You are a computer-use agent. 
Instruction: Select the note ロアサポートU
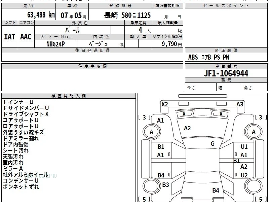click(21, 126)
